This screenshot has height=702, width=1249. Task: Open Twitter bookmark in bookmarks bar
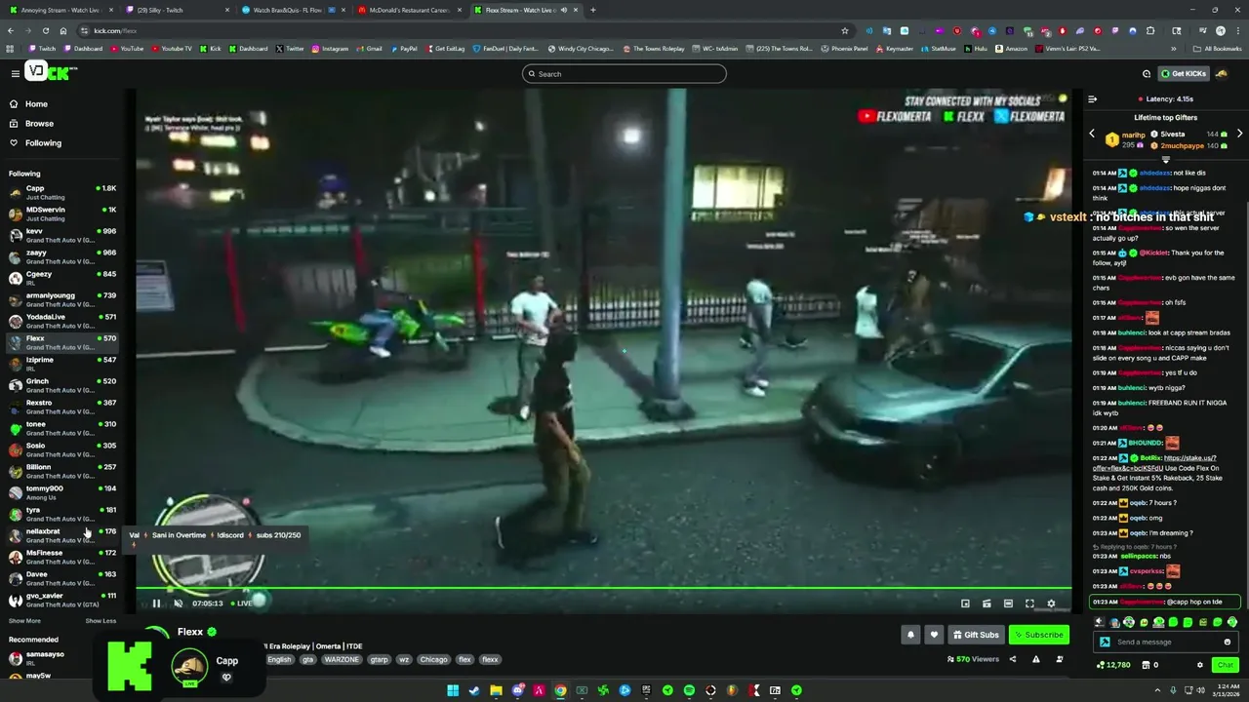290,48
